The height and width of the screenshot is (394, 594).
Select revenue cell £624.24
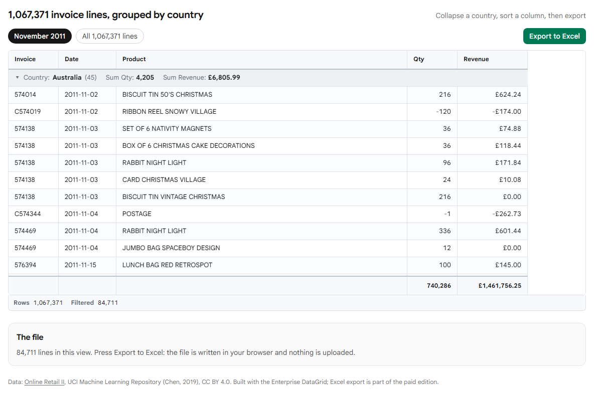coord(492,95)
